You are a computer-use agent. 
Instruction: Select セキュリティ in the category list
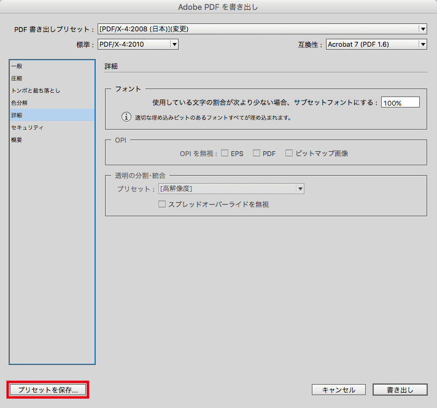click(x=52, y=128)
